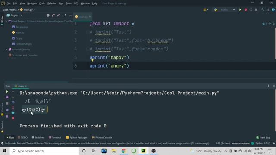Collapse all in the Project panel

(x=59, y=15)
